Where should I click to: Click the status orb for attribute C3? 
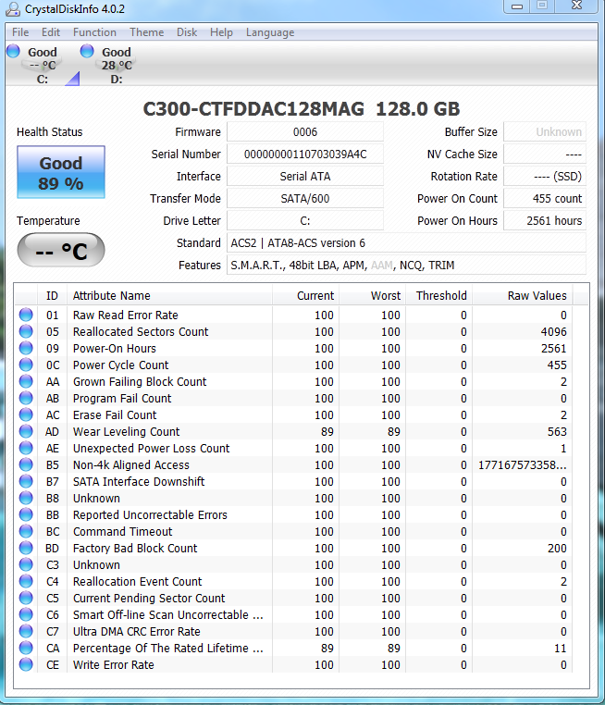point(26,564)
